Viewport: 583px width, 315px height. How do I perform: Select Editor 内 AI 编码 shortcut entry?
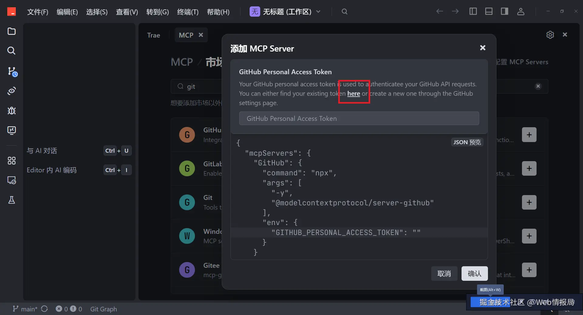click(79, 170)
